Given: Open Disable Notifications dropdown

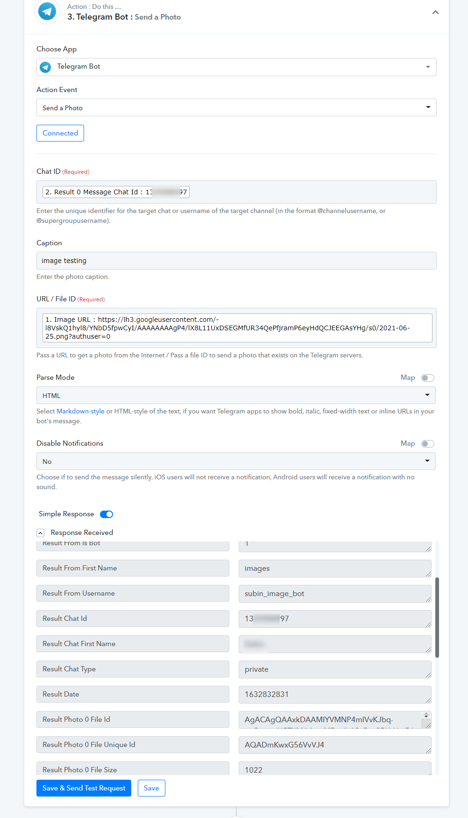Looking at the screenshot, I should pyautogui.click(x=236, y=461).
